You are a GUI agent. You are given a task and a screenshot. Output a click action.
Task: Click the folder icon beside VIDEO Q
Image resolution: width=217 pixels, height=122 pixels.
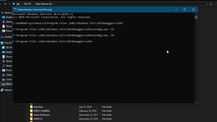point(31,119)
